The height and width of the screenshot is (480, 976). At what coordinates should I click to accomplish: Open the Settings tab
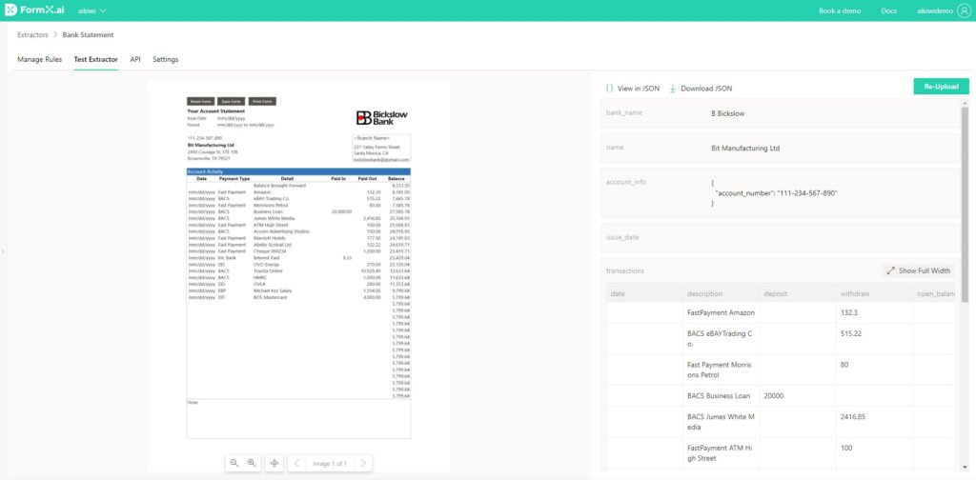166,60
